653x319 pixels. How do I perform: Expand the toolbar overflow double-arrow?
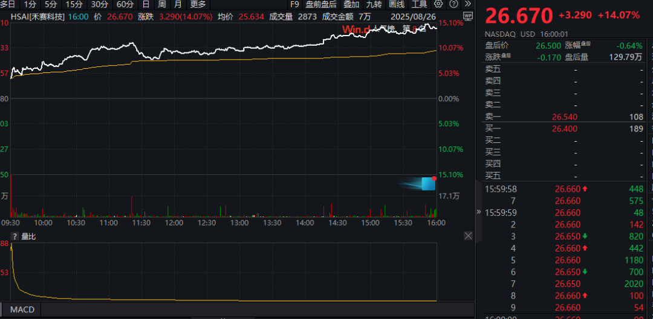coord(467,4)
